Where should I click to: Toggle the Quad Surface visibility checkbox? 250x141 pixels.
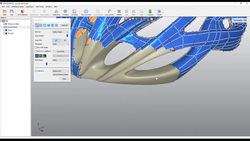tap(4, 27)
